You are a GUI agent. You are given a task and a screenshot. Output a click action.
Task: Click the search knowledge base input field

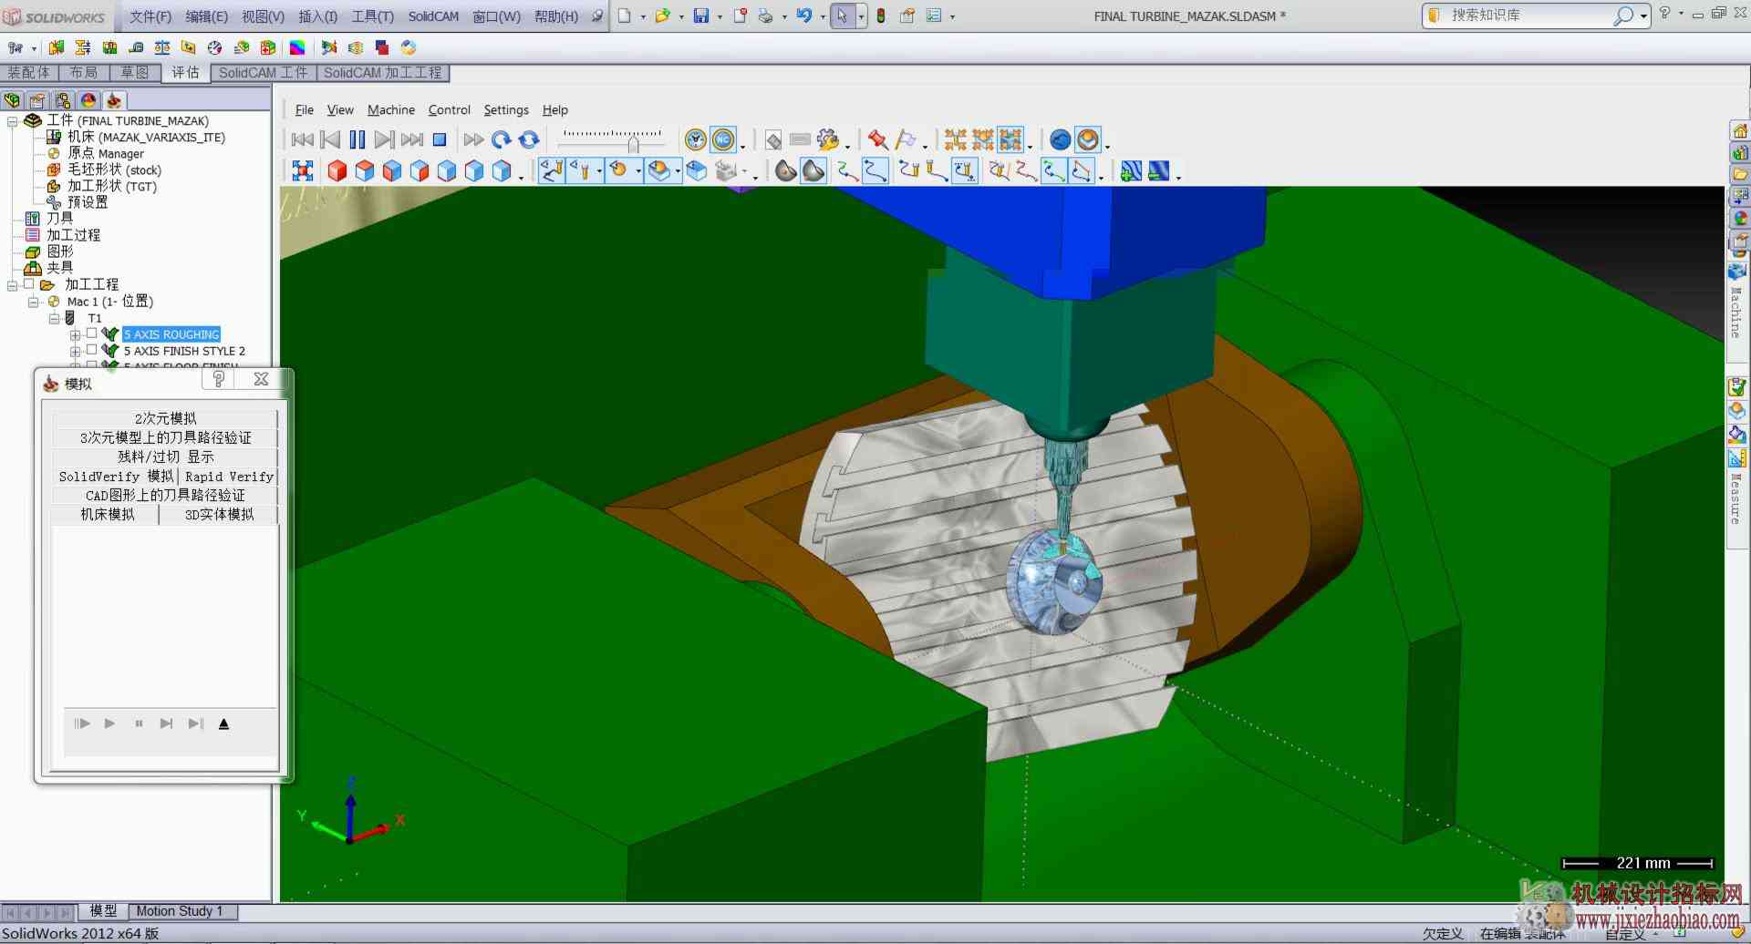(x=1529, y=15)
